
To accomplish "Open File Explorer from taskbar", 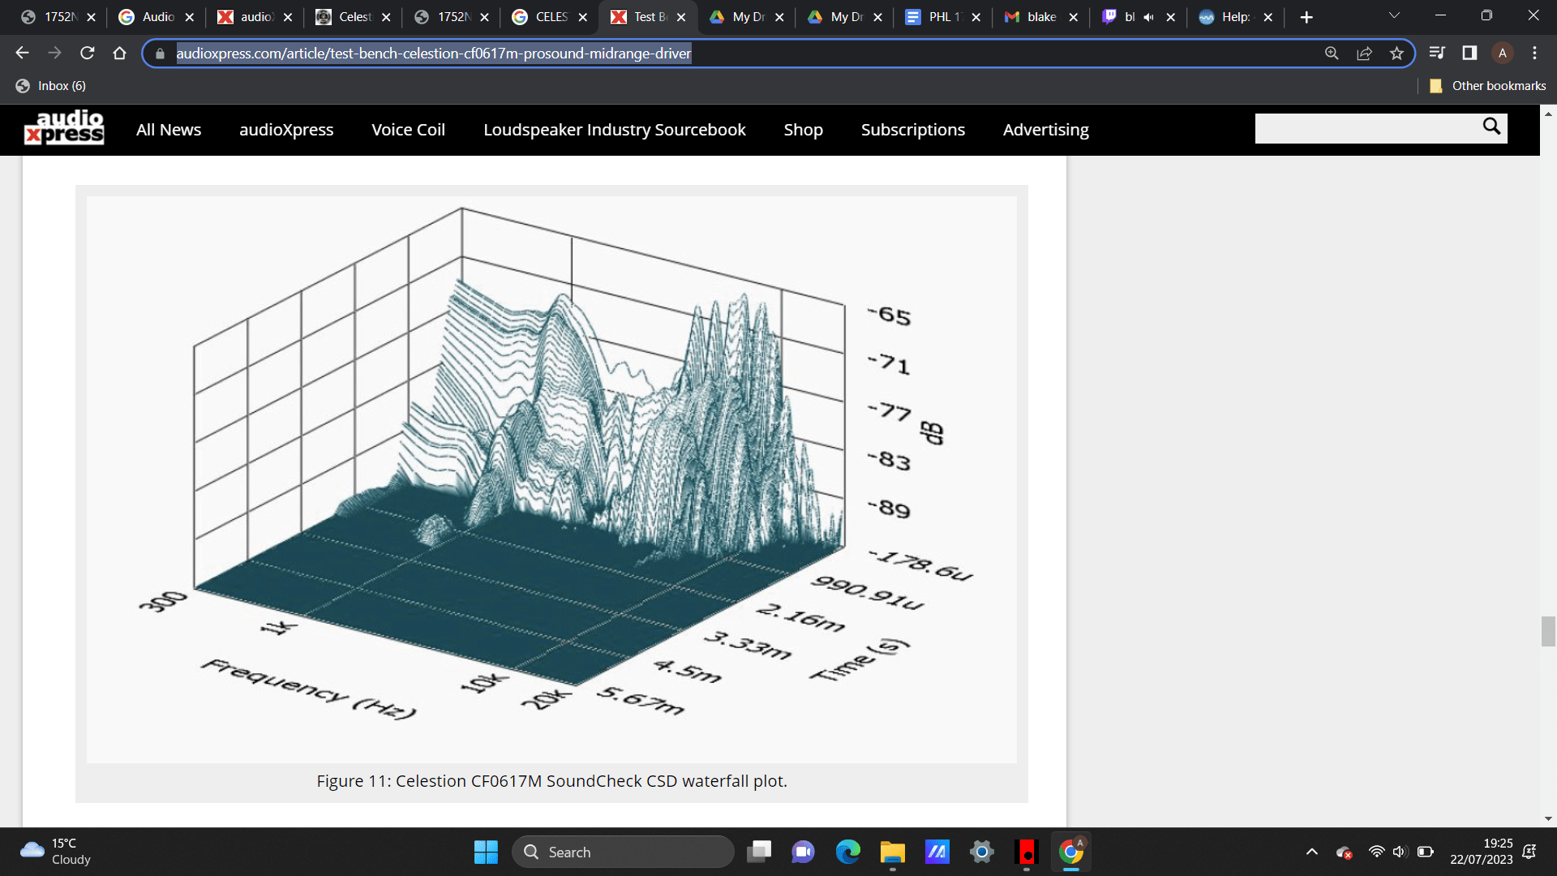I will tap(892, 852).
